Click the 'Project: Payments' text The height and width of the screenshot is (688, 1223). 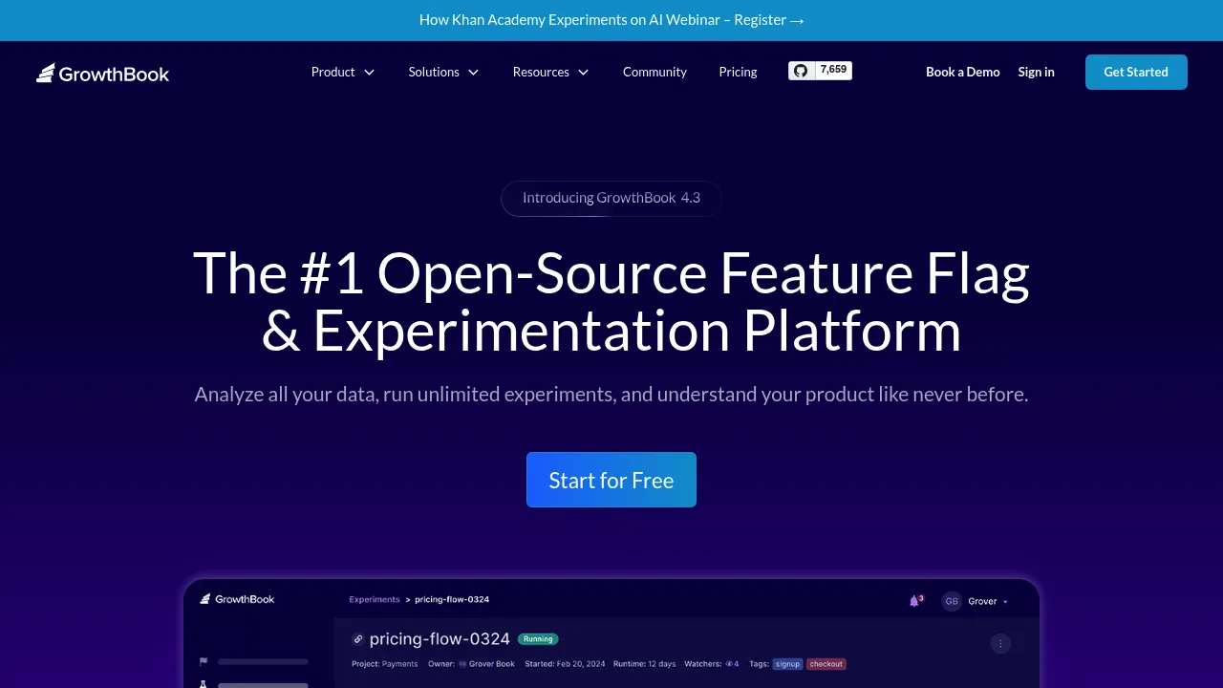pyautogui.click(x=385, y=664)
